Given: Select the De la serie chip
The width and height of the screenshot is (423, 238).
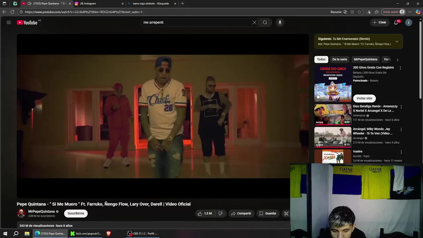Looking at the screenshot, I should pos(340,59).
